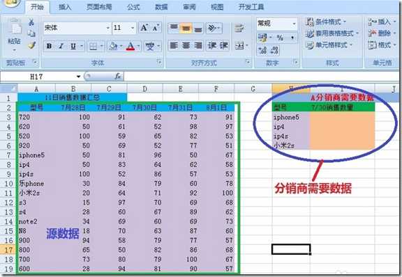Viewport: 402px width, 277px height.
Task: Toggle bottom vertical alignment
Action: (198, 28)
